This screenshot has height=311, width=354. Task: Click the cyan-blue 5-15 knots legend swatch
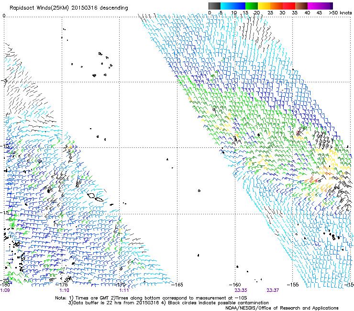click(233, 6)
